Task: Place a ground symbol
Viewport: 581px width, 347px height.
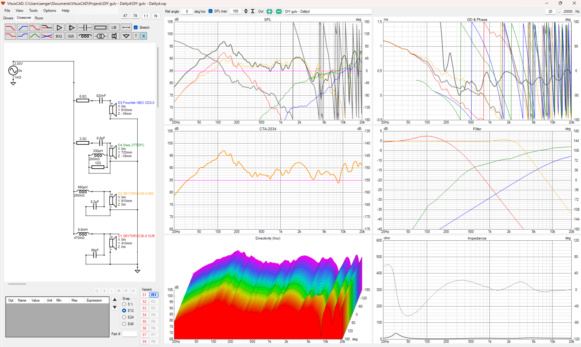Action: [126, 36]
